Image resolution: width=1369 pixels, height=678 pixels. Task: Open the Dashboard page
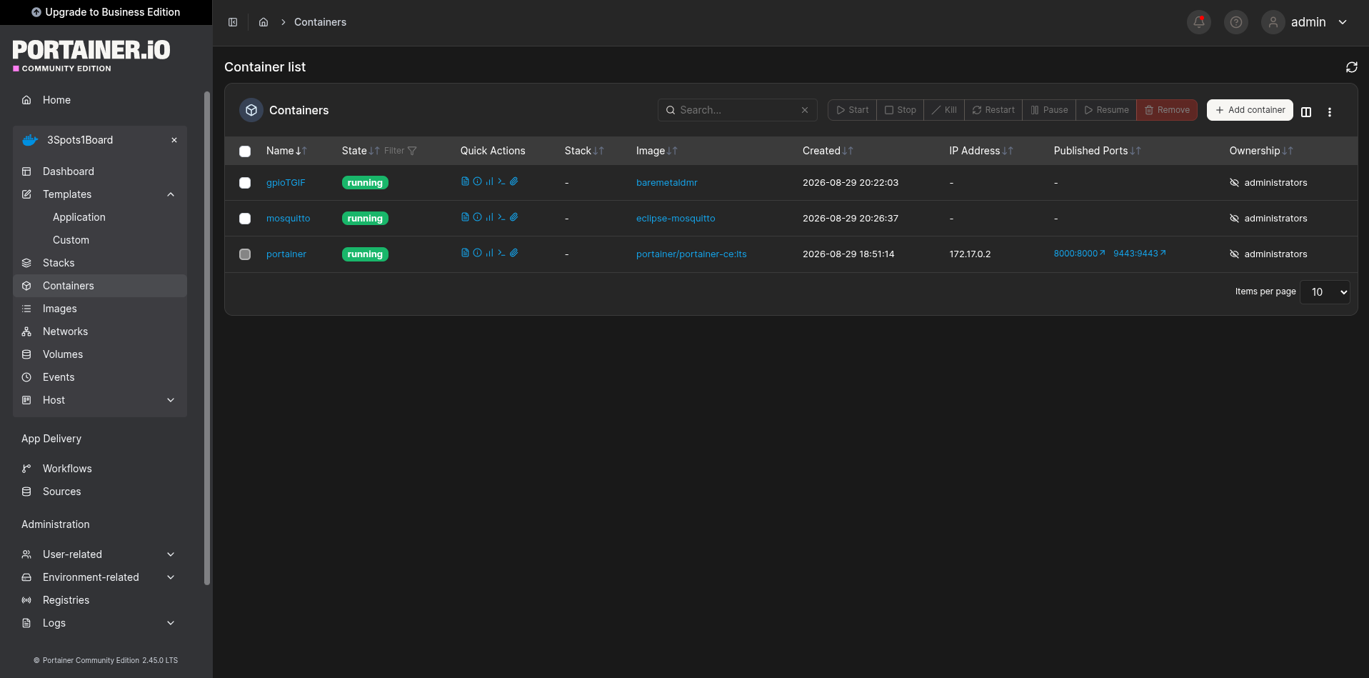[100, 171]
